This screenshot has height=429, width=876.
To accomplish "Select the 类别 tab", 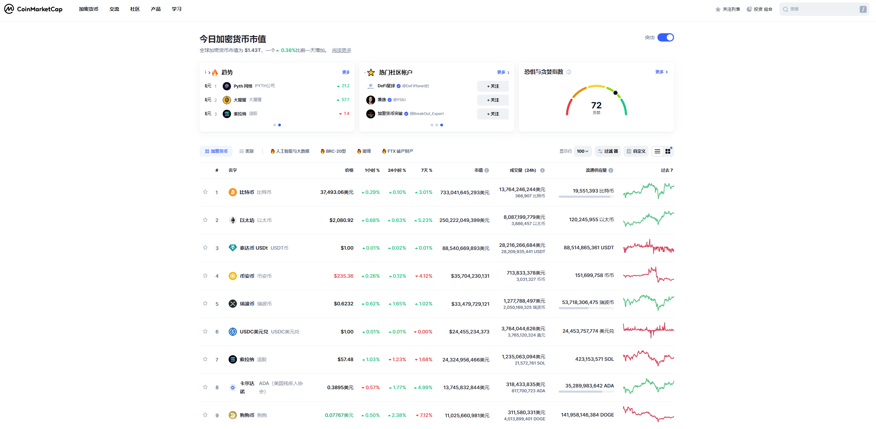I will [246, 151].
